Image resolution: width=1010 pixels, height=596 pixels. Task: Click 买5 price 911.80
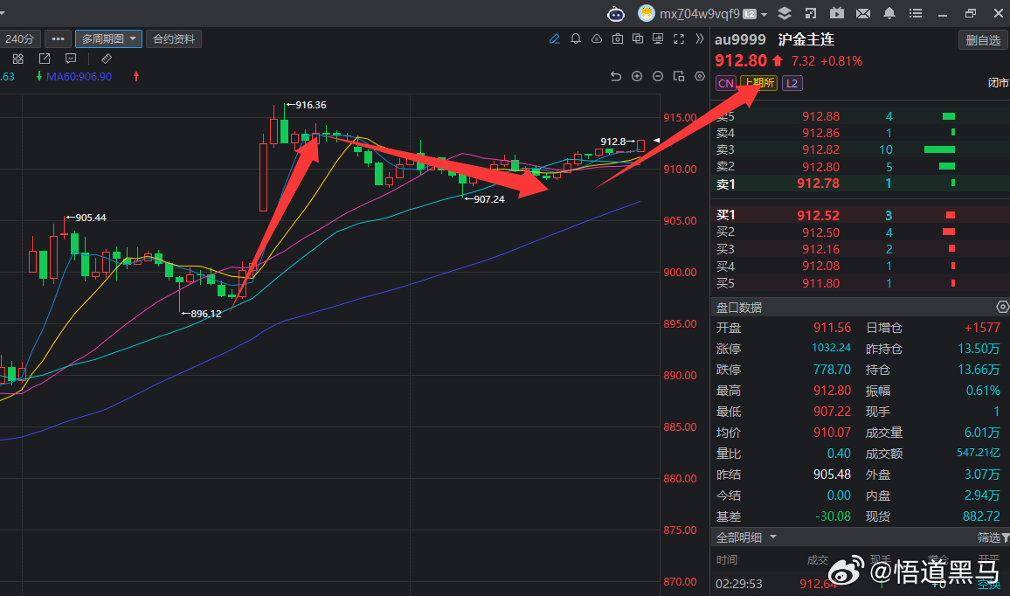(x=820, y=283)
